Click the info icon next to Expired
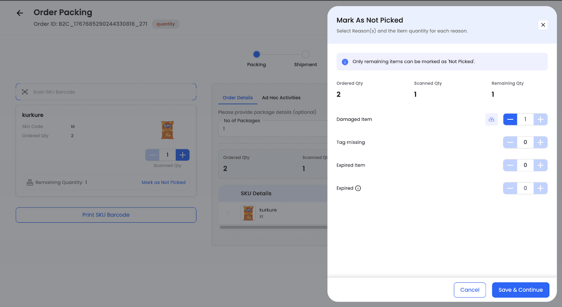 pos(358,188)
